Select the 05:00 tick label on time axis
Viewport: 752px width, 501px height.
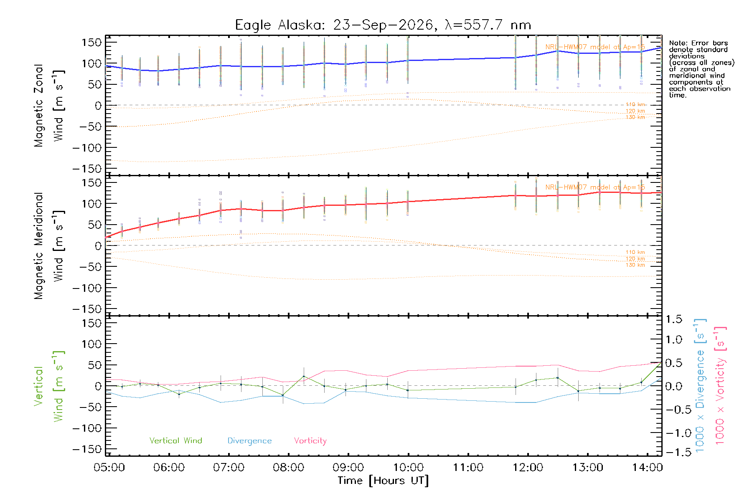pyautogui.click(x=109, y=467)
